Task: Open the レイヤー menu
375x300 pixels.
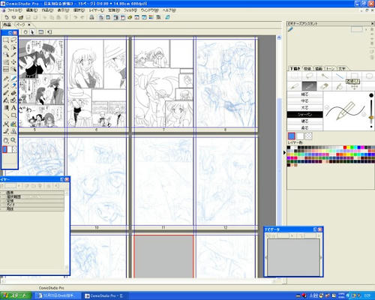Action: [97, 10]
